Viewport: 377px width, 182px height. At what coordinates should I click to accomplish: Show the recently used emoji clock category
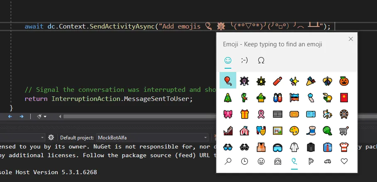(x=244, y=162)
